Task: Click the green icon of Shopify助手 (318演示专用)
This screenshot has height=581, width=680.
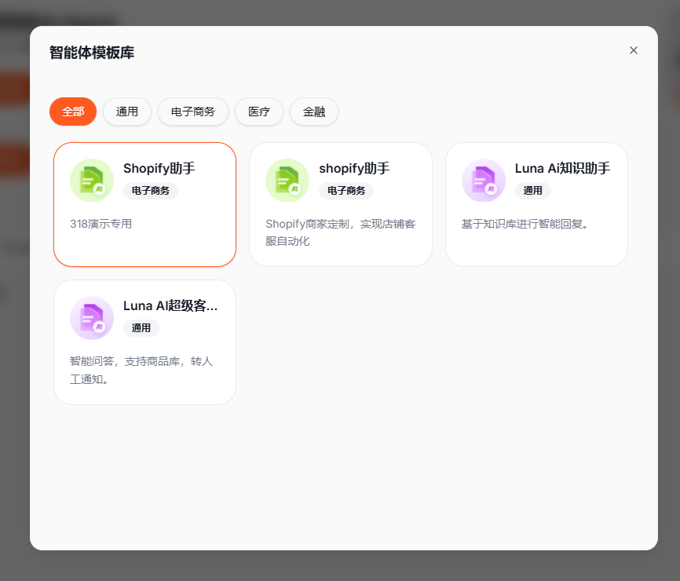Action: (x=92, y=181)
